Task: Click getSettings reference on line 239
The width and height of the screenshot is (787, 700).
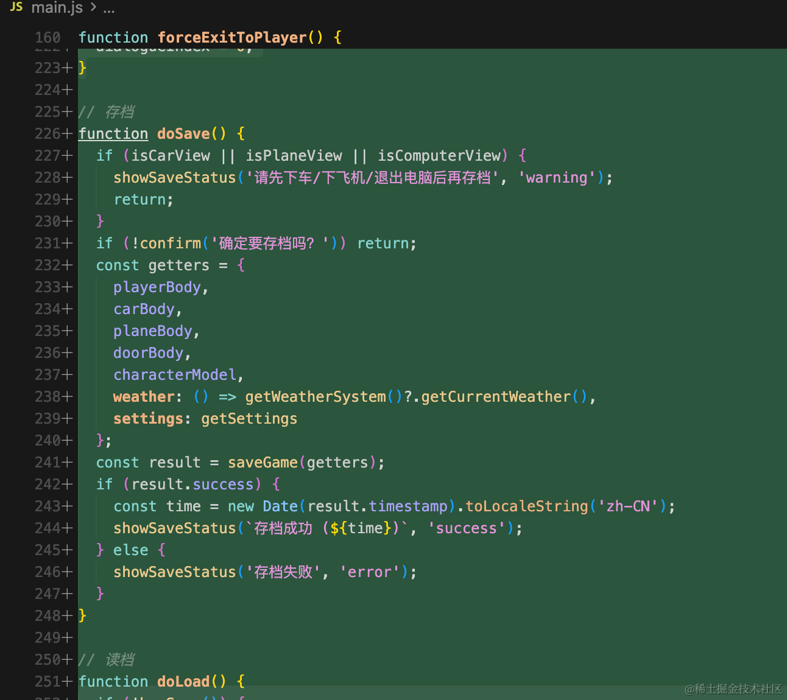Action: [249, 418]
